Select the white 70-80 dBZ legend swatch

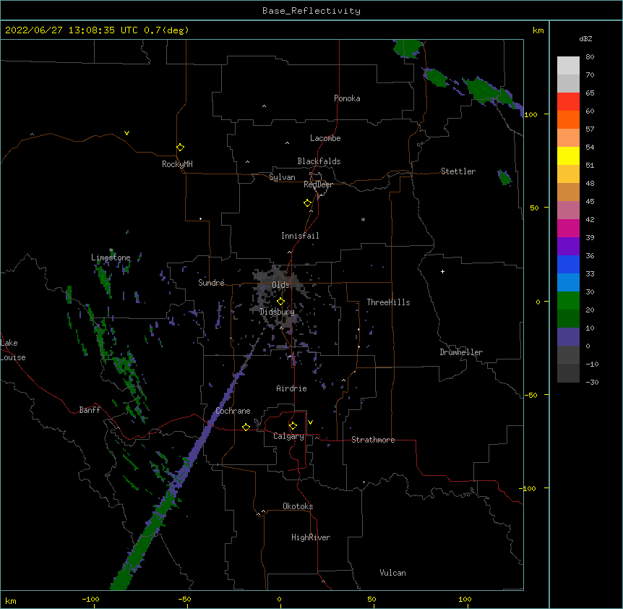click(x=568, y=65)
